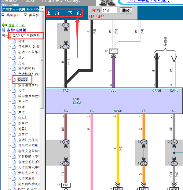Viewport: 183px width, 190px height.
Task: Click document icon next to 照明
Action: (14, 107)
